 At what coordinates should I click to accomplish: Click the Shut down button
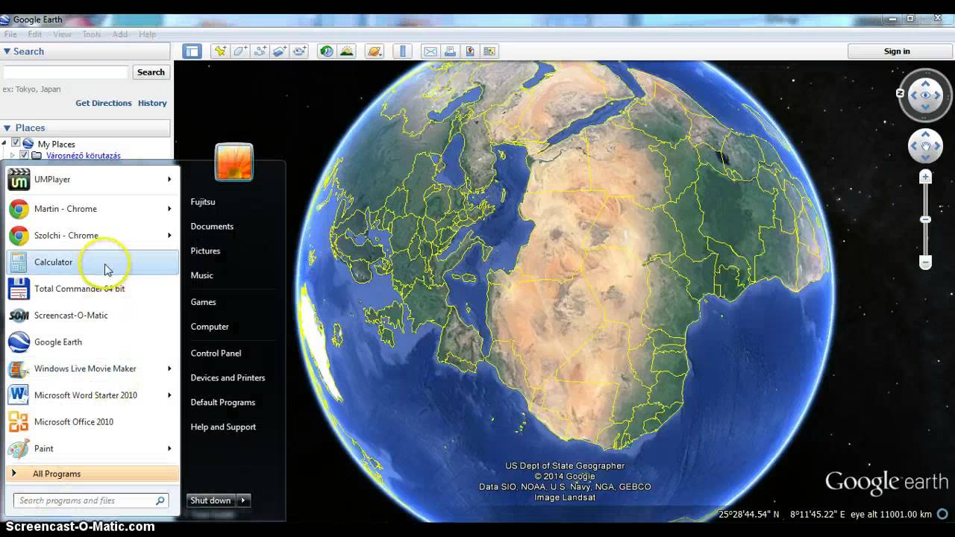[x=211, y=500]
